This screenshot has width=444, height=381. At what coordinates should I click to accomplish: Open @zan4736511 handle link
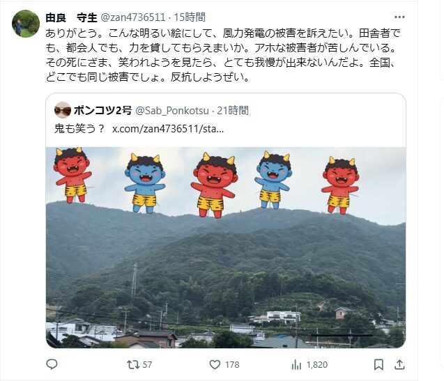pyautogui.click(x=133, y=17)
